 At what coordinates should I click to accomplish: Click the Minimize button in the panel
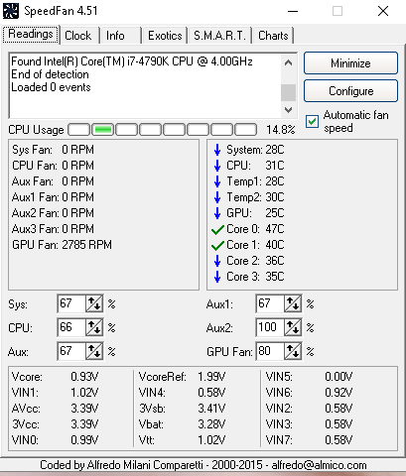pyautogui.click(x=350, y=62)
